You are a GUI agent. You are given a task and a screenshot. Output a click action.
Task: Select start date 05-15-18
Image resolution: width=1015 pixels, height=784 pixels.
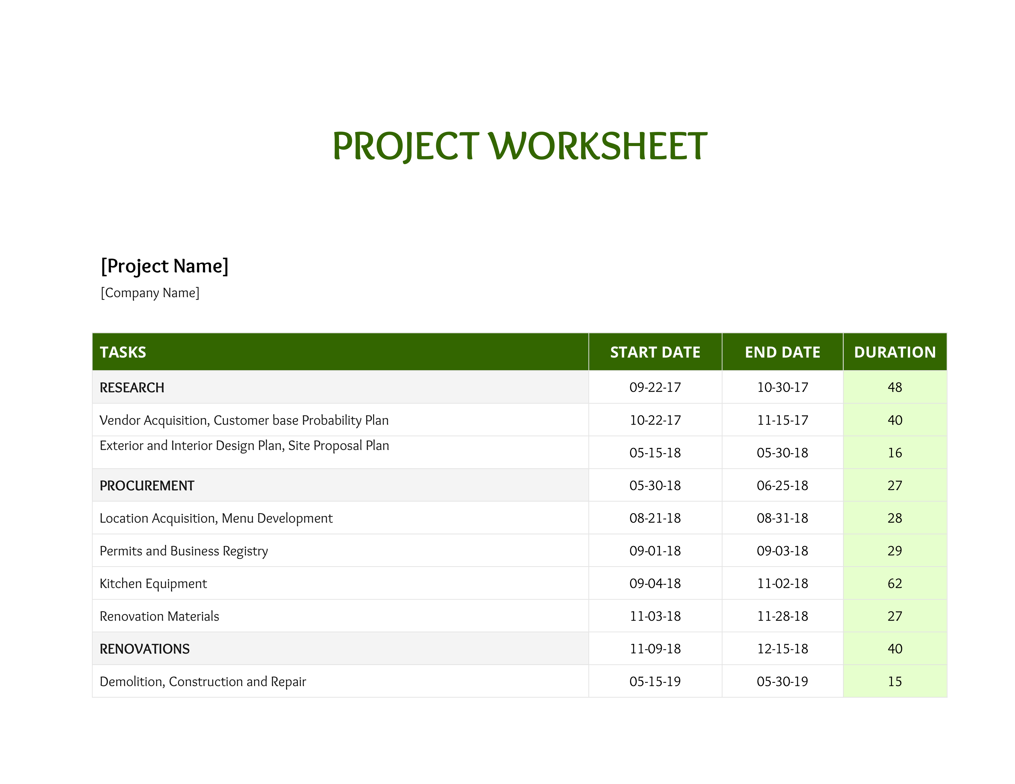pos(655,453)
